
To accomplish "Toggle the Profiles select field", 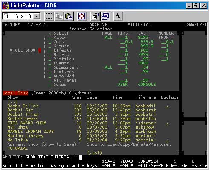I will click(x=49, y=59).
